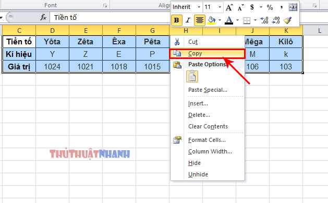Viewport: 328px width, 203px height.
Task: Click the Borders icon in mini toolbar
Action: [x=247, y=20]
